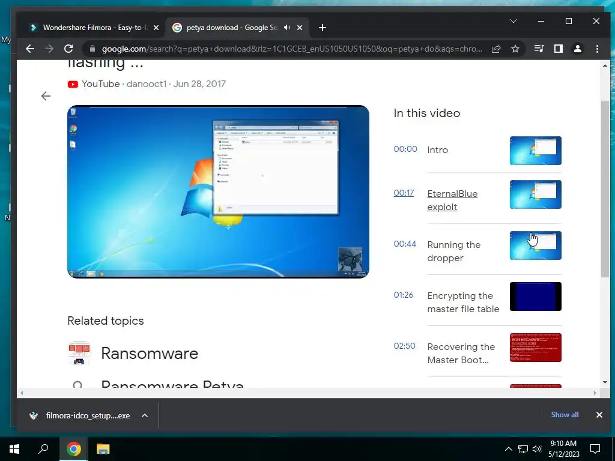Screen dimensions: 615x461
Task: Open Chrome side panel
Action: (558, 49)
